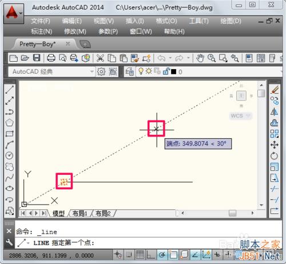Expand the Redo history dropdown arrow
The width and height of the screenshot is (286, 264).
pos(188,58)
